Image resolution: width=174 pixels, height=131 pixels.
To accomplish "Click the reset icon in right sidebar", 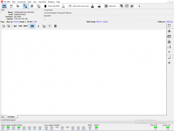I will point(169,42).
